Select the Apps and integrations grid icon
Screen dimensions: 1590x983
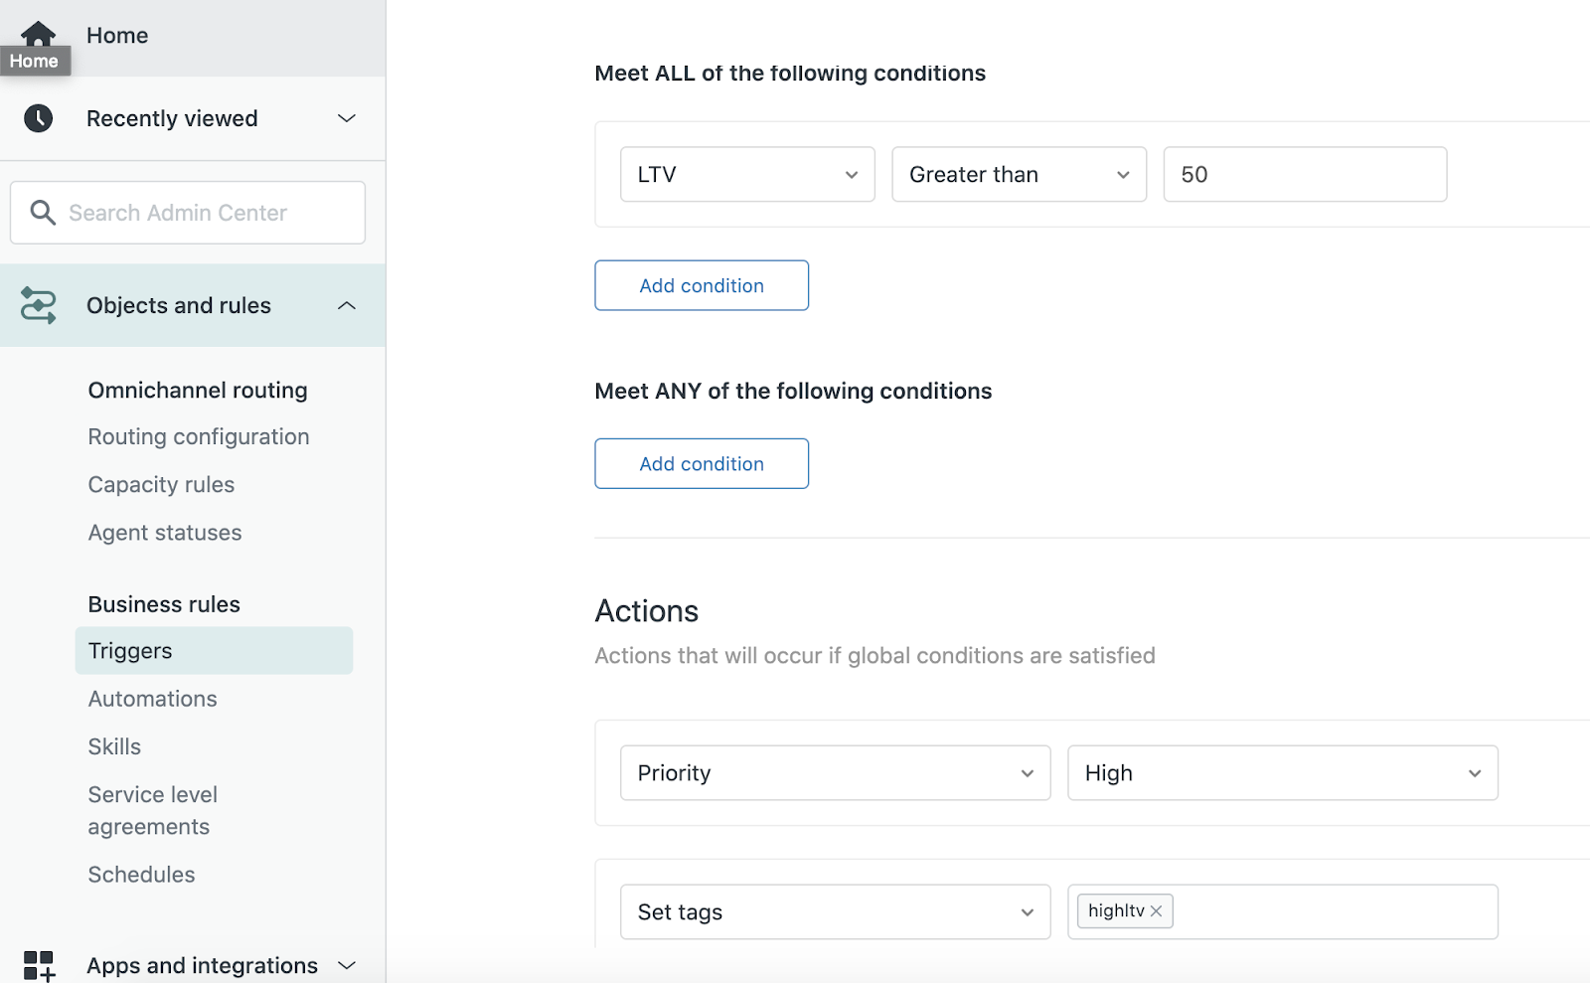(39, 965)
